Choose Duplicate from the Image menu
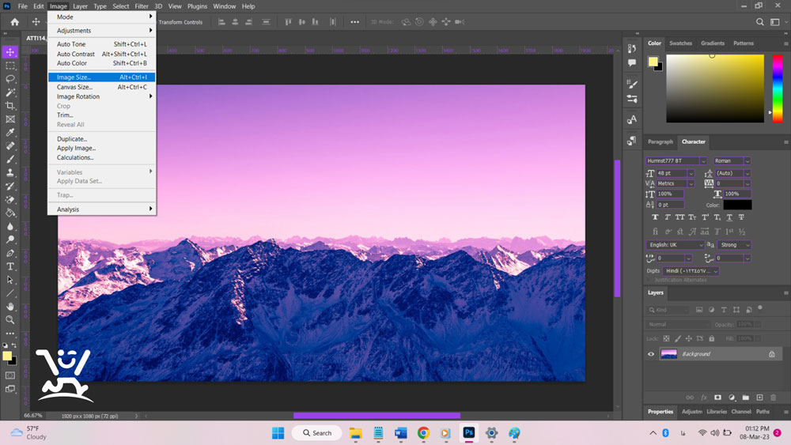 click(x=101, y=139)
